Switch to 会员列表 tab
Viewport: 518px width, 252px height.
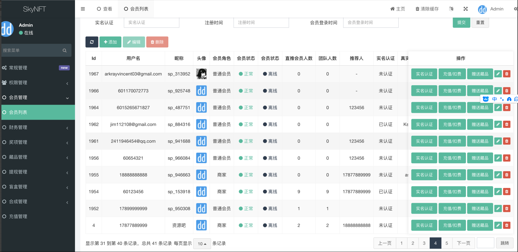pyautogui.click(x=136, y=9)
